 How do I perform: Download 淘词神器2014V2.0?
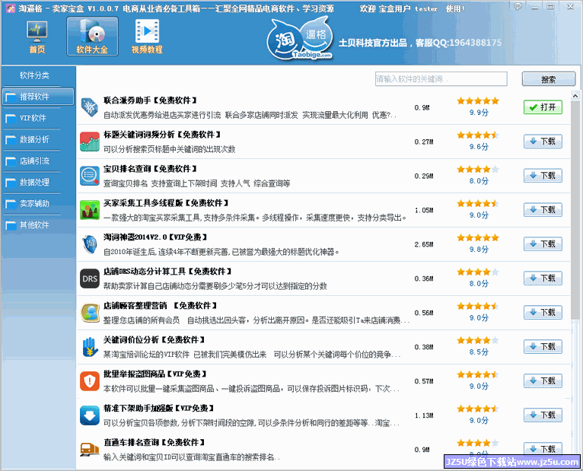543,243
